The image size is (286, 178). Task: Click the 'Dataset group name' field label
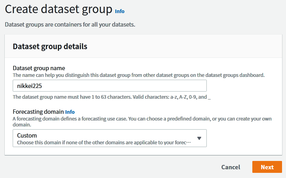click(39, 68)
